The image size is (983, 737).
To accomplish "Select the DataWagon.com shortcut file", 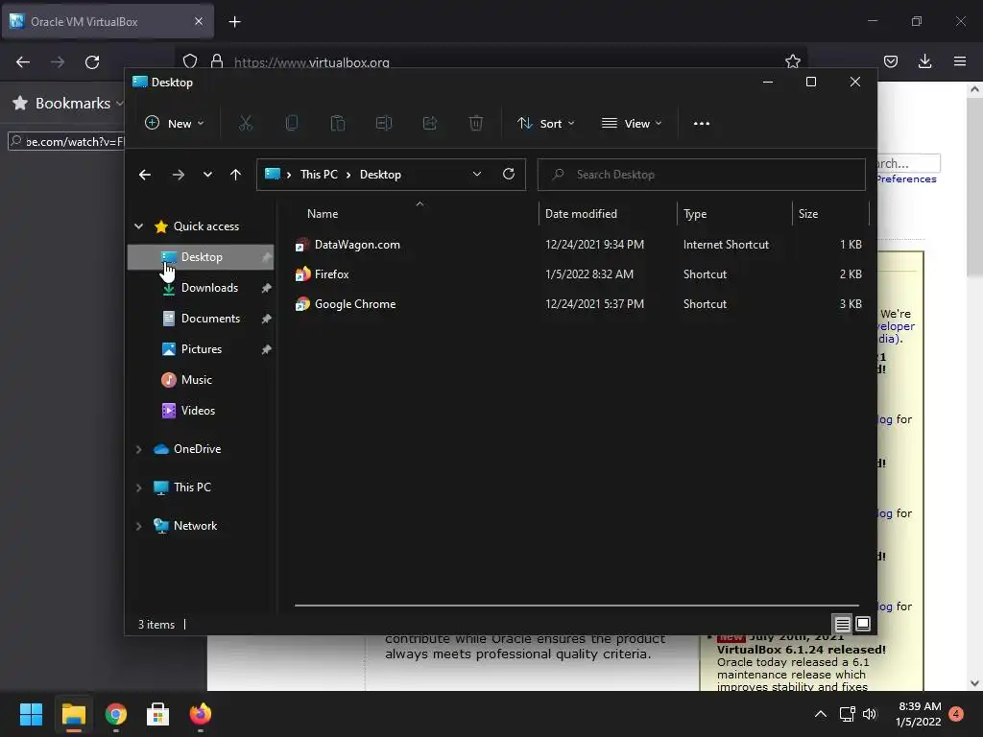I will tap(581, 245).
